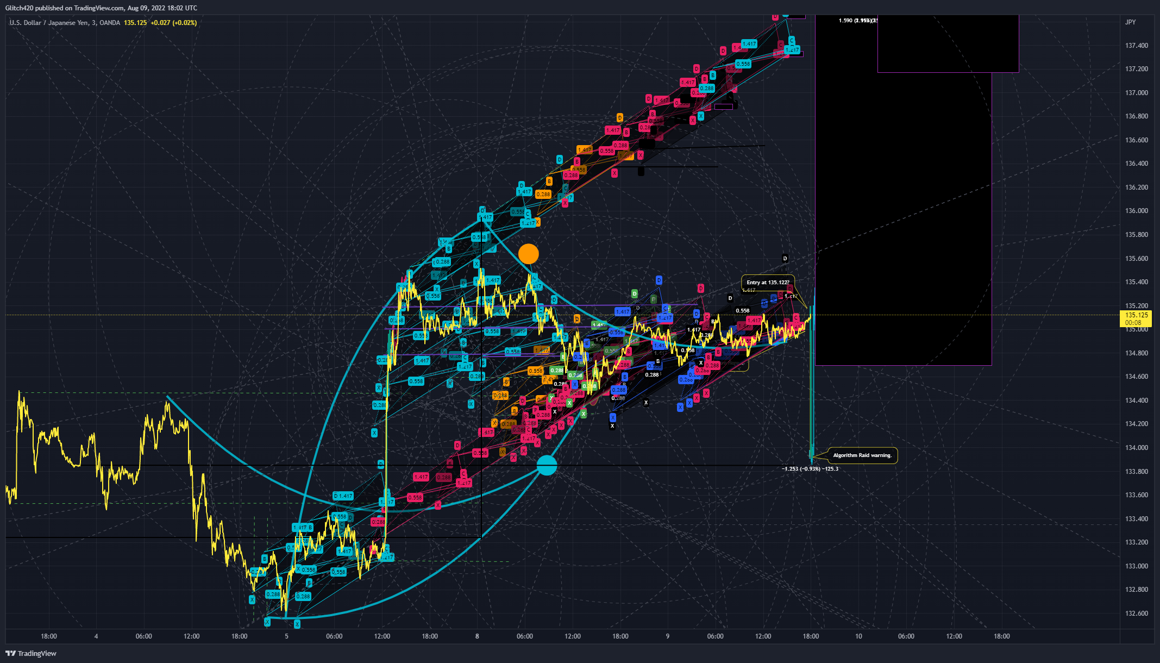
Task: Click the 133.000 price axis label
Action: click(1137, 566)
